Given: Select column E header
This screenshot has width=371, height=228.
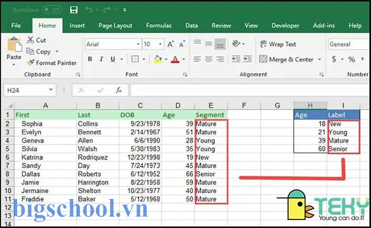Looking at the screenshot, I should 211,105.
